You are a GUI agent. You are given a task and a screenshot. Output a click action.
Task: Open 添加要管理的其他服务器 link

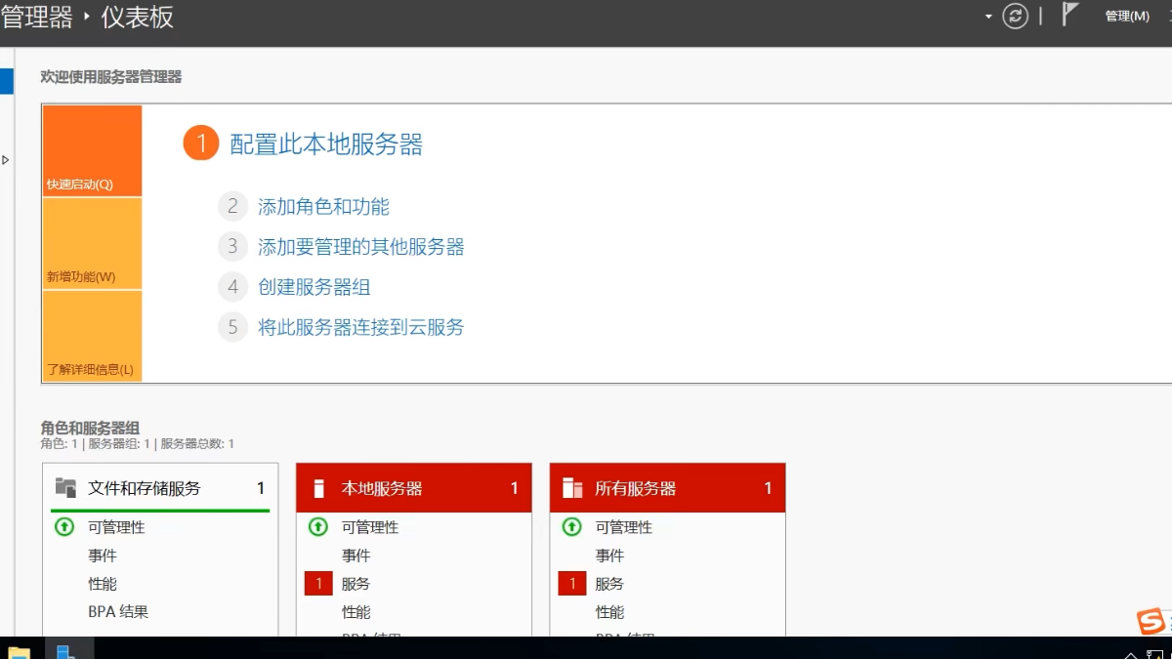[x=361, y=247]
